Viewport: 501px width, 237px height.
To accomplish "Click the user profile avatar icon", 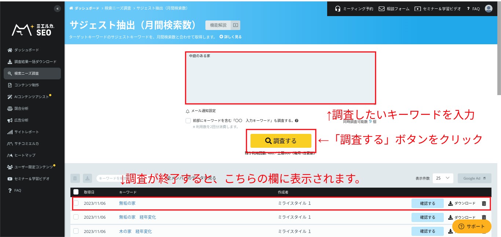I will pyautogui.click(x=489, y=9).
